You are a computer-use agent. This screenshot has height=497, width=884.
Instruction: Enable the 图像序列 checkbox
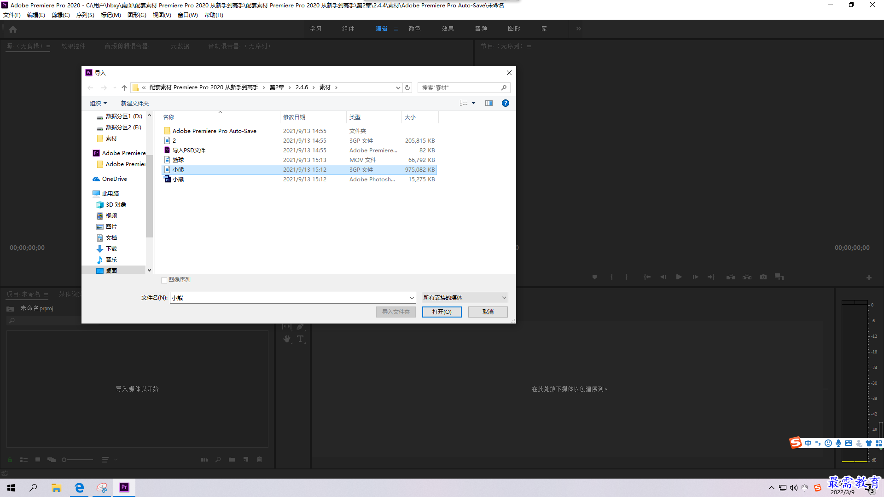click(164, 280)
